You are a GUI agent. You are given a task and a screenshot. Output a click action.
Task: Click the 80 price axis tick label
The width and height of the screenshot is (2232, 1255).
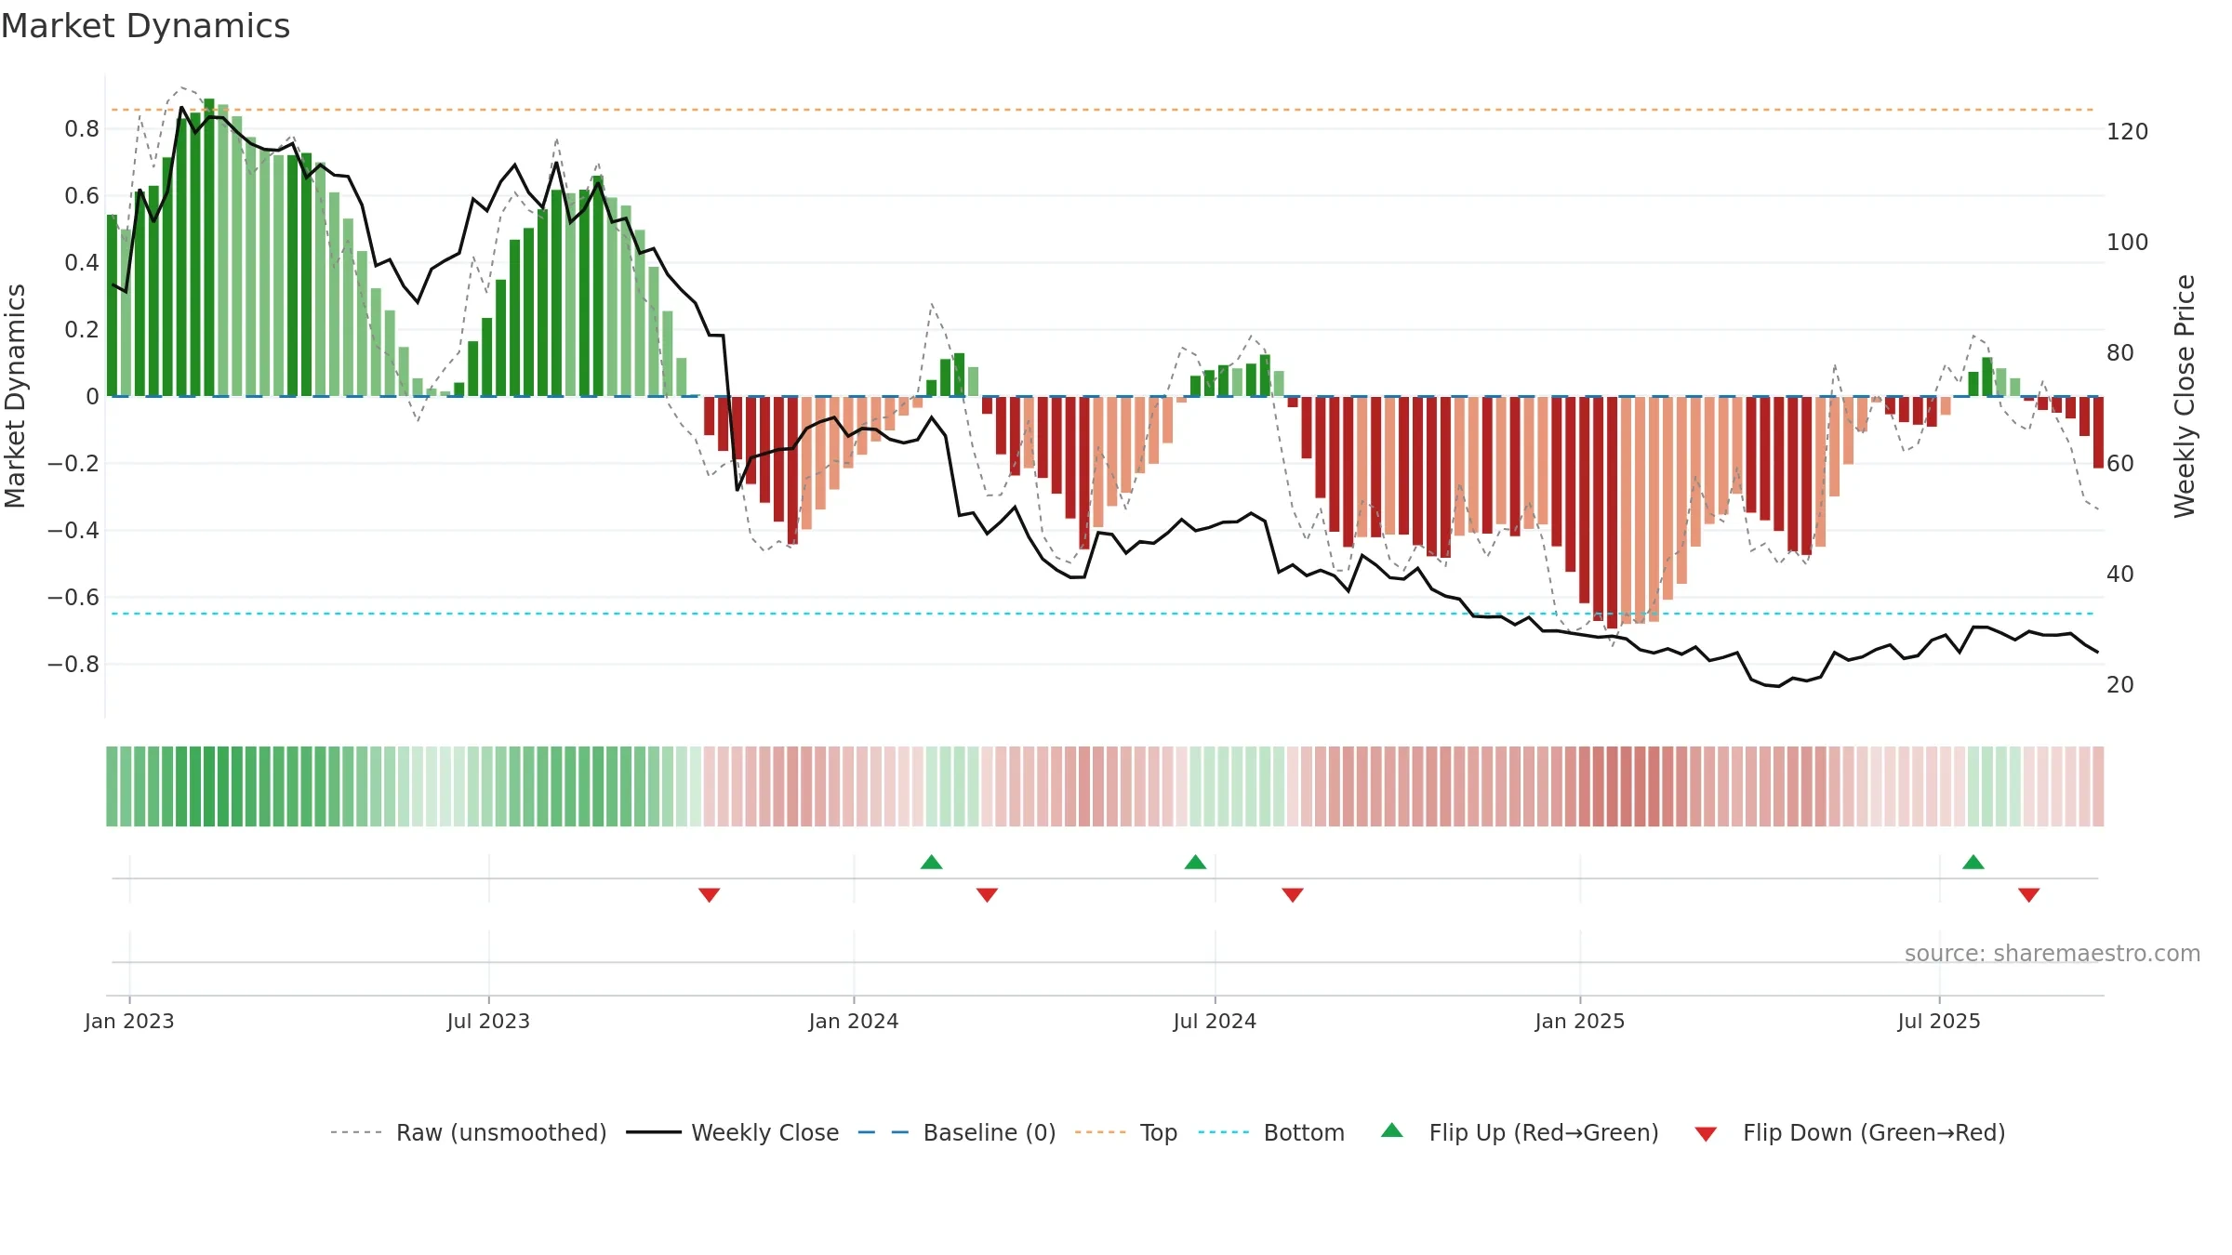tap(2120, 353)
